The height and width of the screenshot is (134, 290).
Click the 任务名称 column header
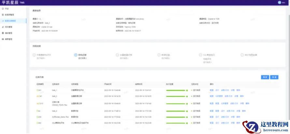[x=55, y=84]
